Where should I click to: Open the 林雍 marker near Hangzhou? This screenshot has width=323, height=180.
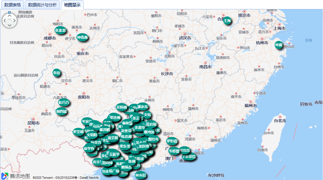[279, 45]
